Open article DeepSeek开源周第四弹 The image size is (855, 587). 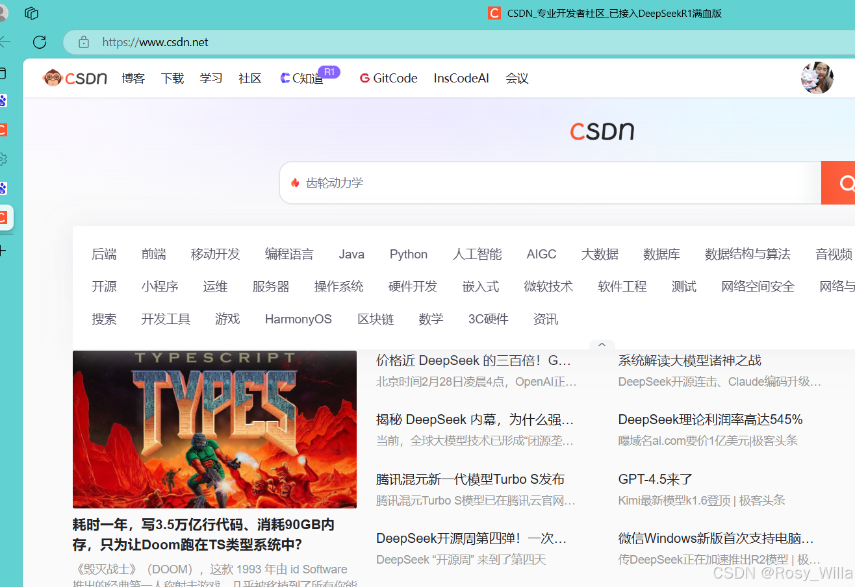point(472,538)
